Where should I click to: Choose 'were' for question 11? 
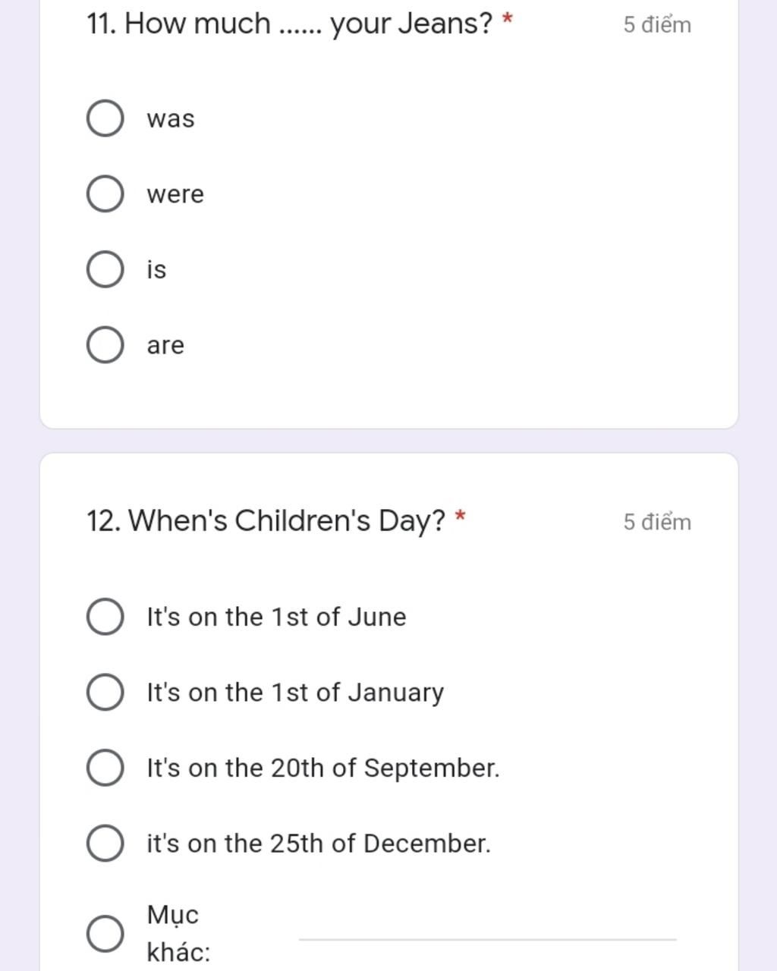[105, 194]
